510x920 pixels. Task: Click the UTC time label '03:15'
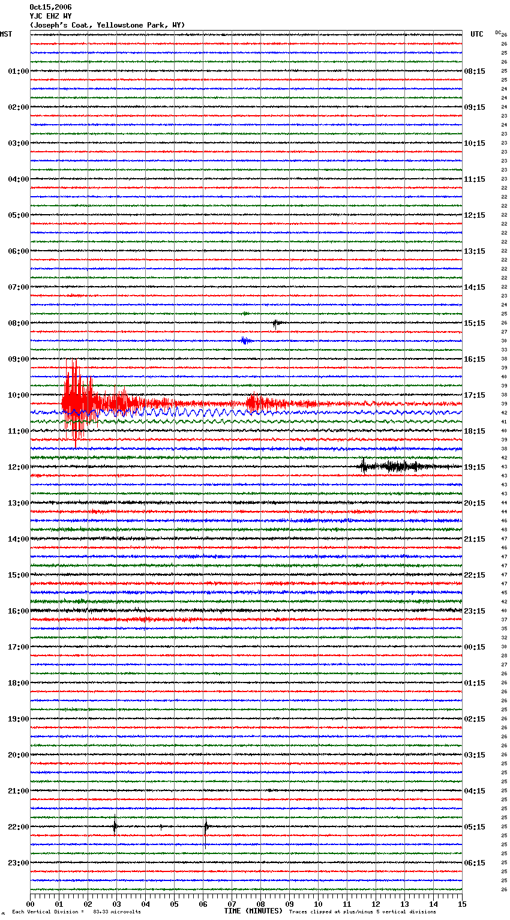coord(475,755)
